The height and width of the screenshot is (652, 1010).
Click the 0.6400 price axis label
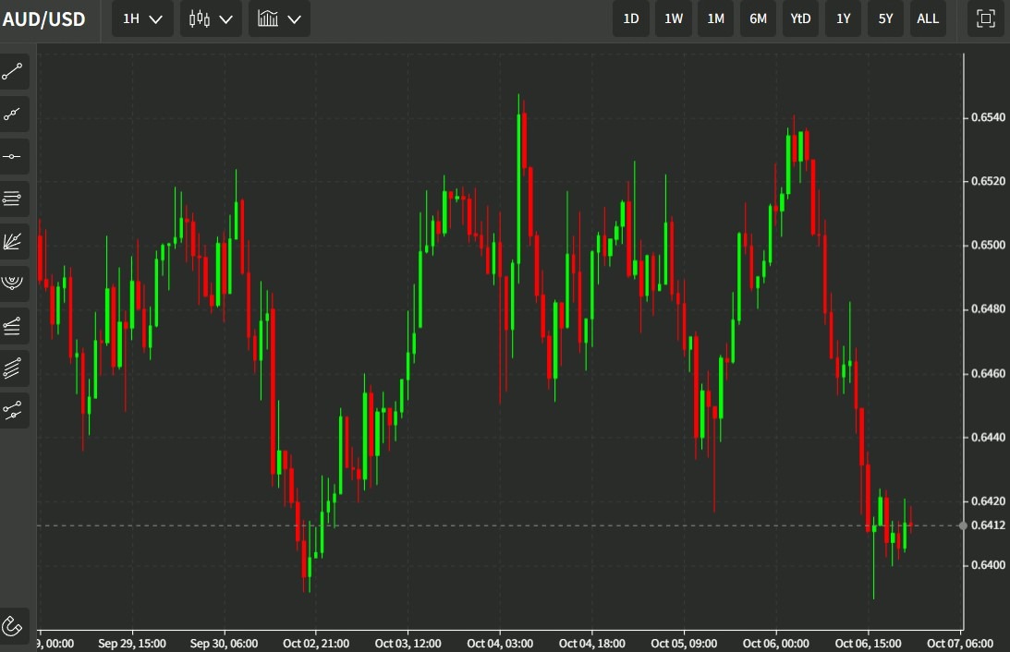click(988, 565)
